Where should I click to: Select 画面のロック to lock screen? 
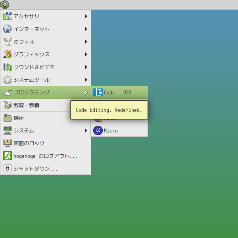click(46, 143)
